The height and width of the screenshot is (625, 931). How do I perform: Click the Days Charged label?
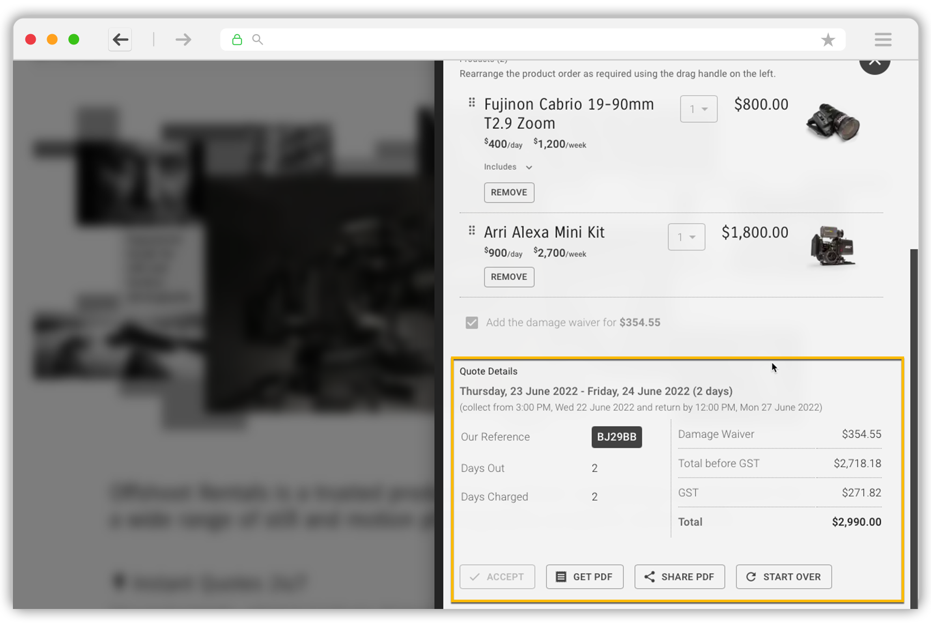494,497
